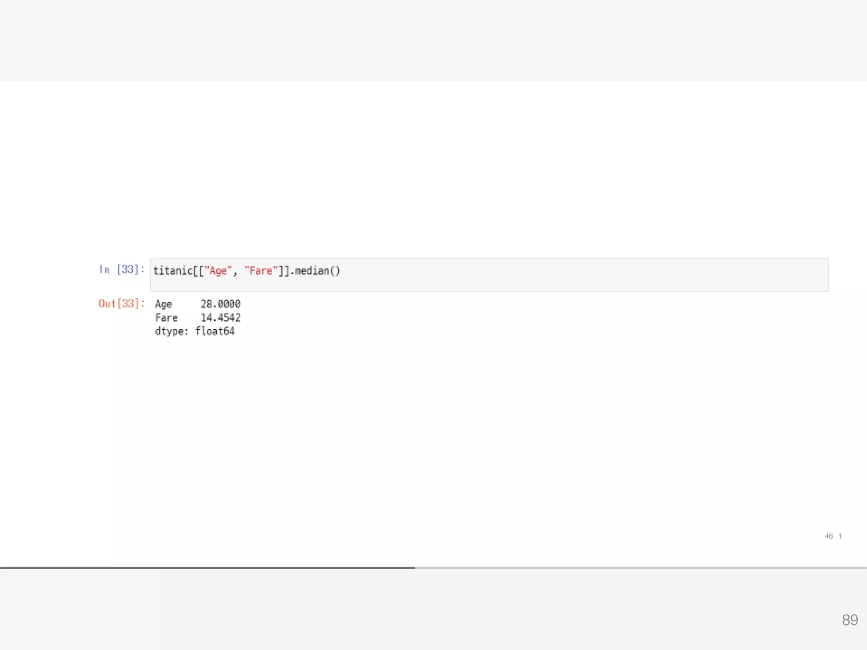This screenshot has width=867, height=650.
Task: Click the dtype: text in output
Action: tap(171, 331)
